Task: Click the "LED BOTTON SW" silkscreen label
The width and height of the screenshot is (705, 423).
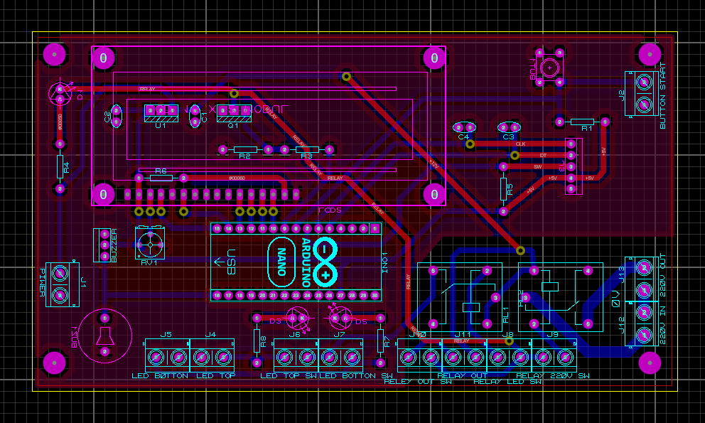Action: [x=356, y=376]
